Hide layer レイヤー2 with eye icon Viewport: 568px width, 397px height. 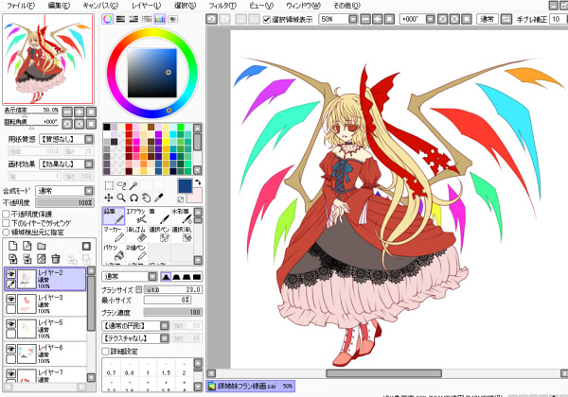tap(10, 274)
